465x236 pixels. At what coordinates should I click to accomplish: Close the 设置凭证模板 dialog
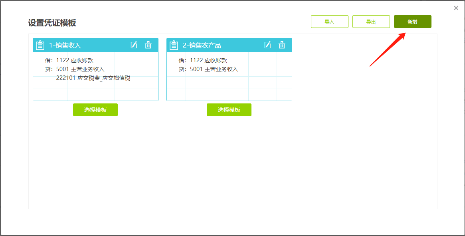(455, 8)
